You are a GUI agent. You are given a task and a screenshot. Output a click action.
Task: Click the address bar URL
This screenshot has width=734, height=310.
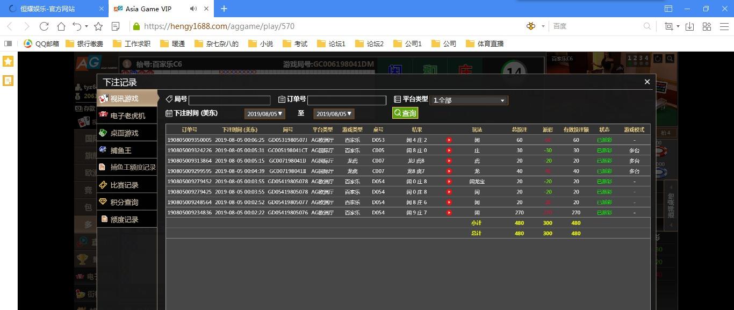(219, 26)
